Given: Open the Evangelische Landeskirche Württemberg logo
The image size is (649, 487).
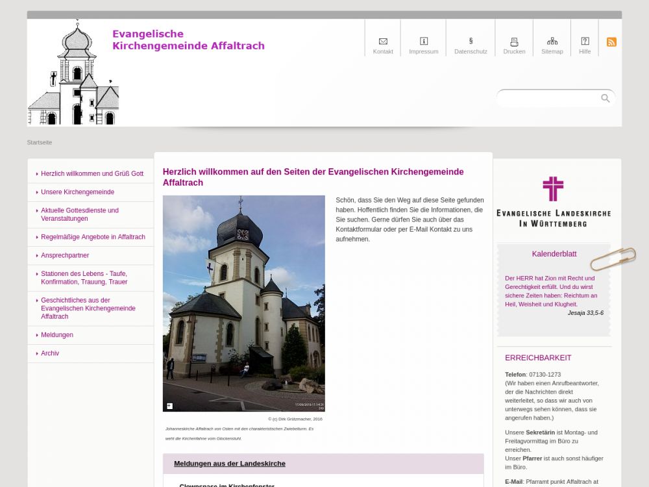Looking at the screenshot, I should (553, 201).
